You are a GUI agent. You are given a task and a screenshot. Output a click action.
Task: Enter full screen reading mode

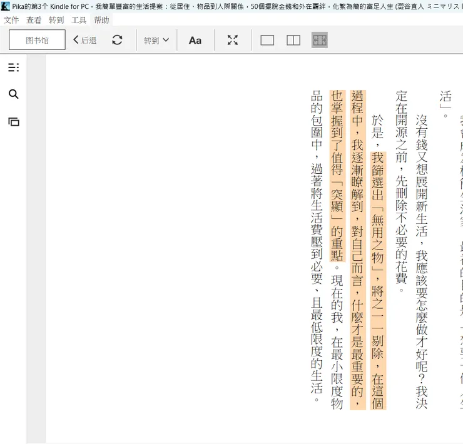233,40
